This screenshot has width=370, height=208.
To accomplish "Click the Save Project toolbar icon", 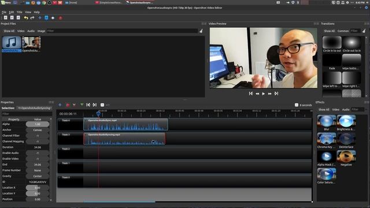I will [18, 18].
